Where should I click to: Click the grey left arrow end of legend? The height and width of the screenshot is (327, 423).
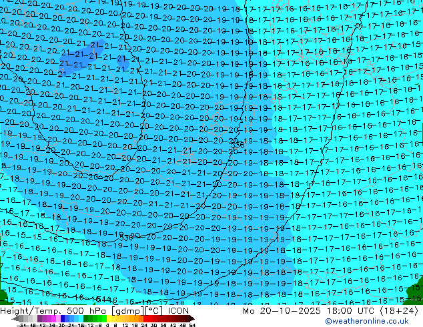pyautogui.click(x=15, y=318)
